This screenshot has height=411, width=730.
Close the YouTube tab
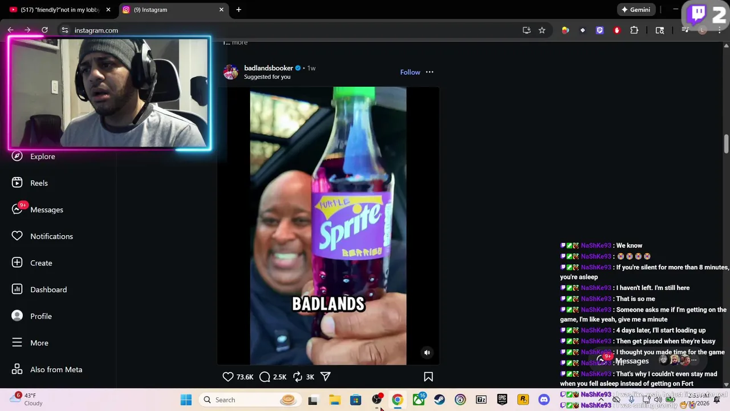(x=108, y=10)
